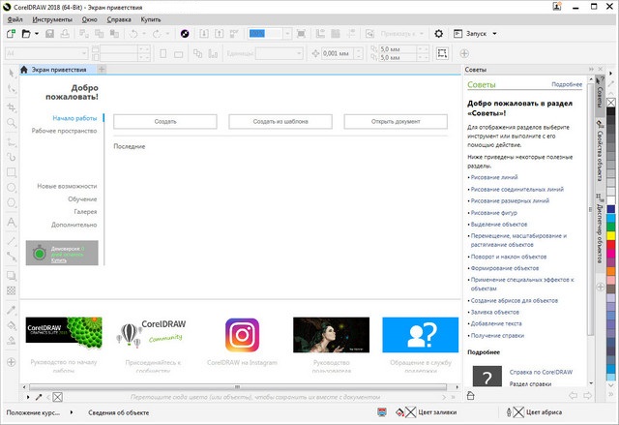This screenshot has height=425, width=619.
Task: Click the Открыть документ button
Action: click(x=395, y=122)
